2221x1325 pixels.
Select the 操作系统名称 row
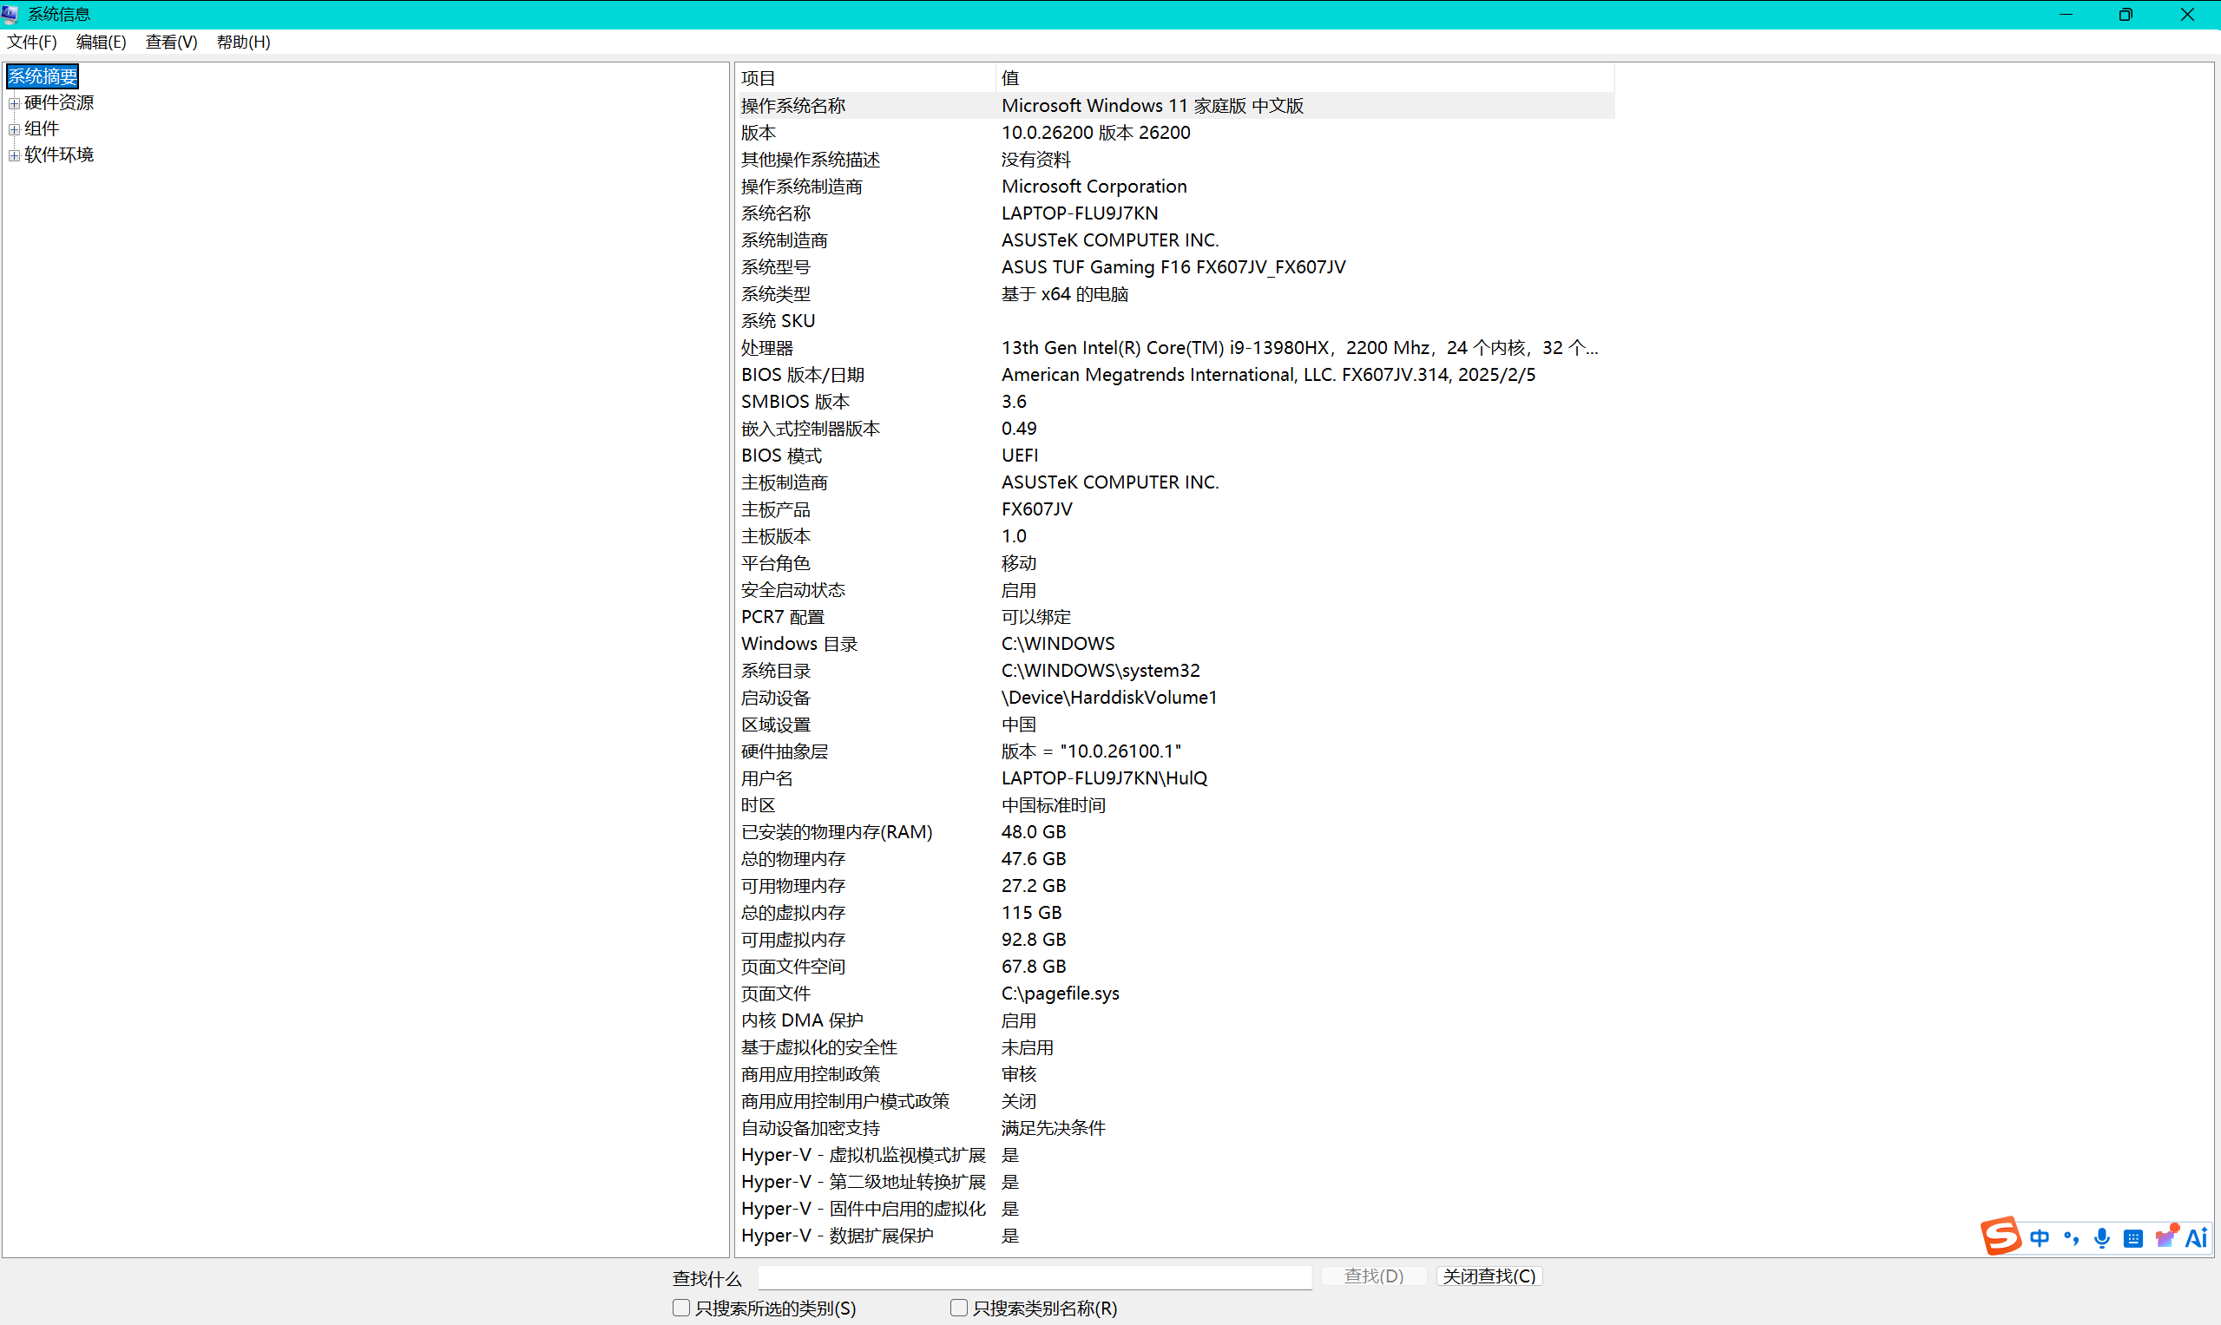pos(1175,105)
